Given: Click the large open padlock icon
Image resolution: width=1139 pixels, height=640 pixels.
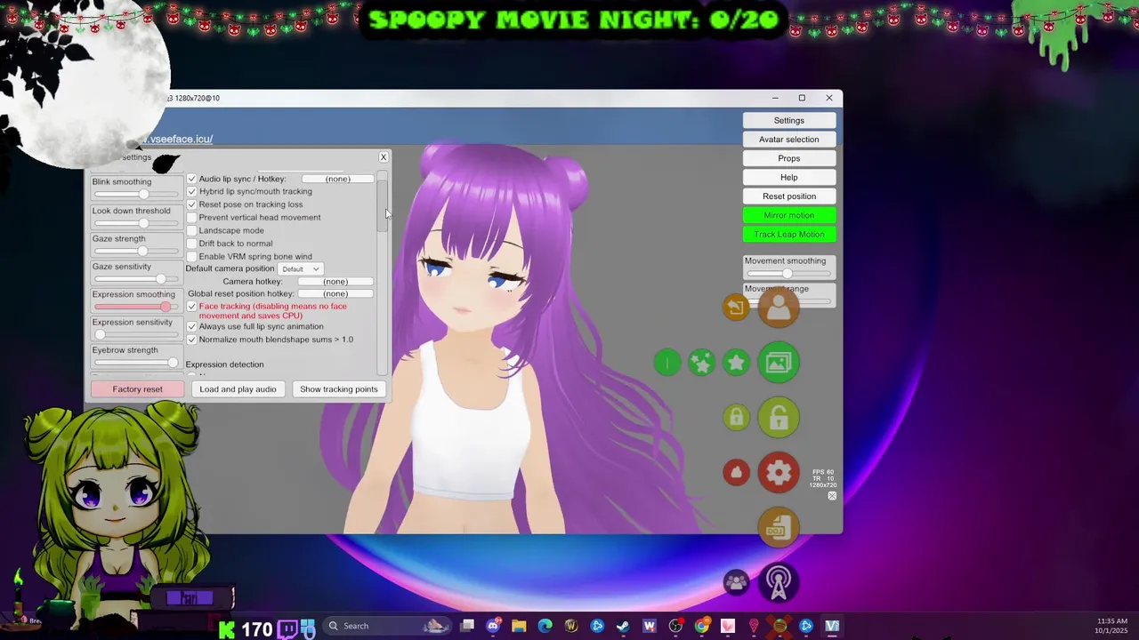Looking at the screenshot, I should pos(779,418).
